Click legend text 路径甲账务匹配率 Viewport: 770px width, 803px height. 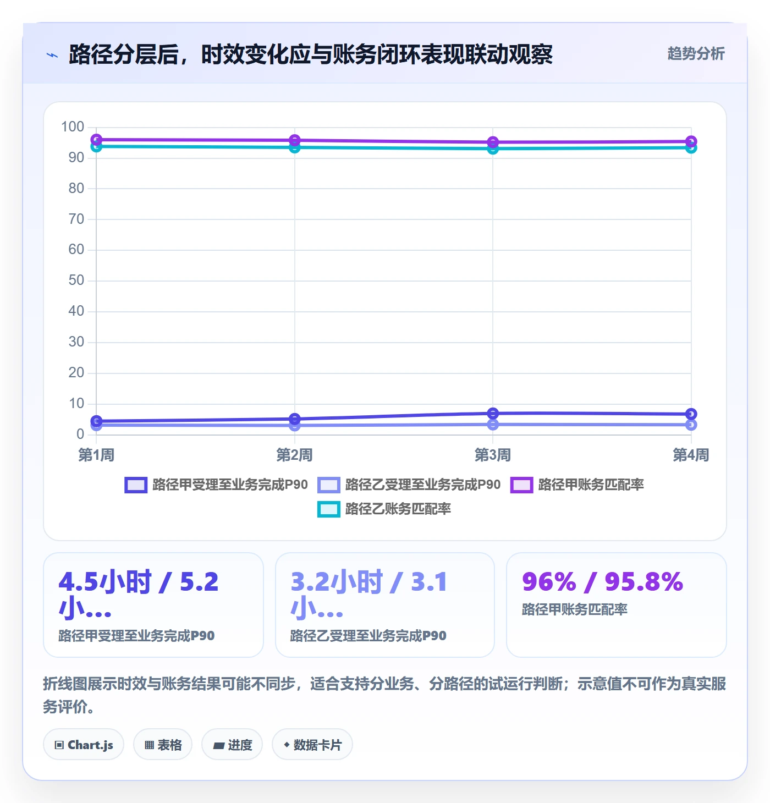tap(591, 485)
